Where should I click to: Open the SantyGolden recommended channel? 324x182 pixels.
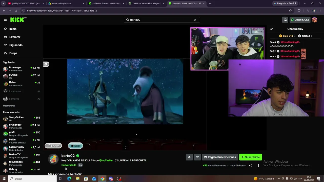[22, 119]
